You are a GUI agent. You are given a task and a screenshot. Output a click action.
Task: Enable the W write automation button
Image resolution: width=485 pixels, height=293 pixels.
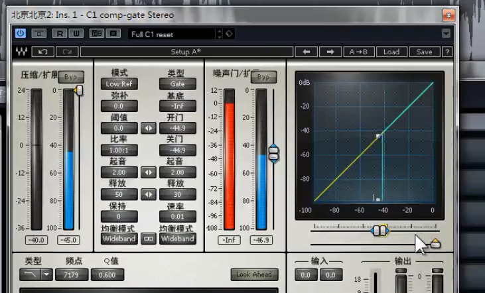[76, 33]
